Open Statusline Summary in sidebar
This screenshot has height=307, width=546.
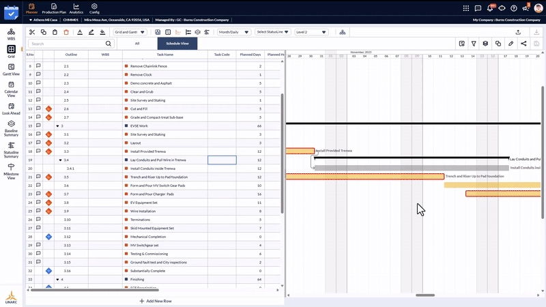(11, 150)
